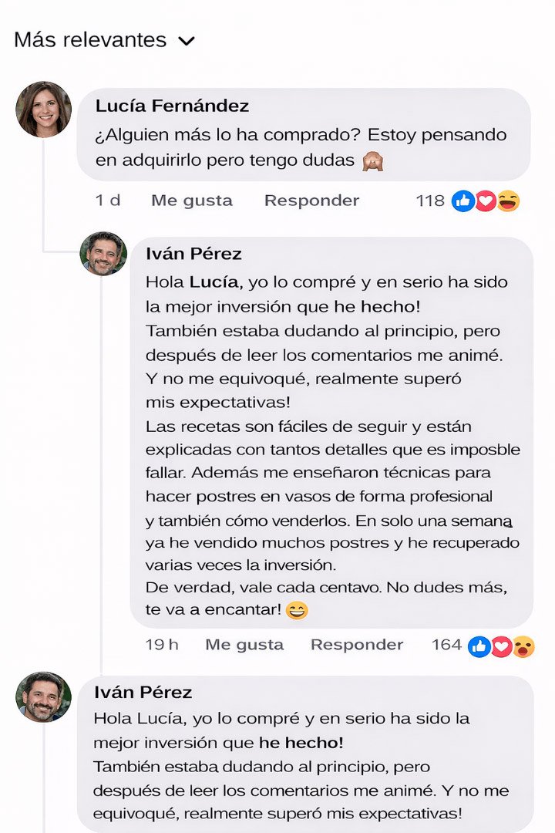Click the thumbs-up reaction icon beside 164

[479, 646]
